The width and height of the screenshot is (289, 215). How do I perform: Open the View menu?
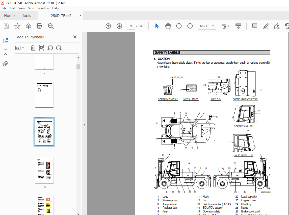(21, 8)
